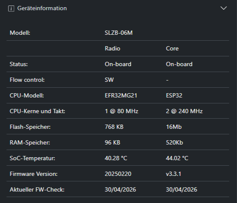The width and height of the screenshot is (237, 203).
Task: Click the 768 KB flash value
Action: (x=114, y=127)
